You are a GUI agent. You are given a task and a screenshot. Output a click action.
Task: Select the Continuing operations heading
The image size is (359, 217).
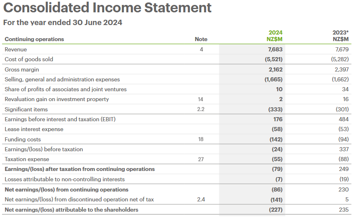click(x=34, y=39)
